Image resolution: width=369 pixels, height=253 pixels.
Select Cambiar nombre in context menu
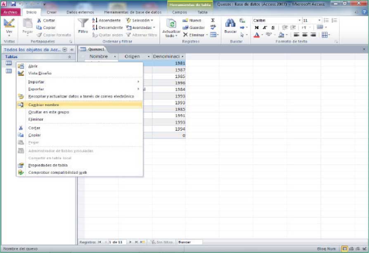[x=43, y=105]
